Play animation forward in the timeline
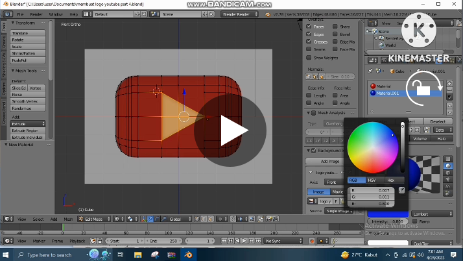463x261 pixels. (x=244, y=241)
